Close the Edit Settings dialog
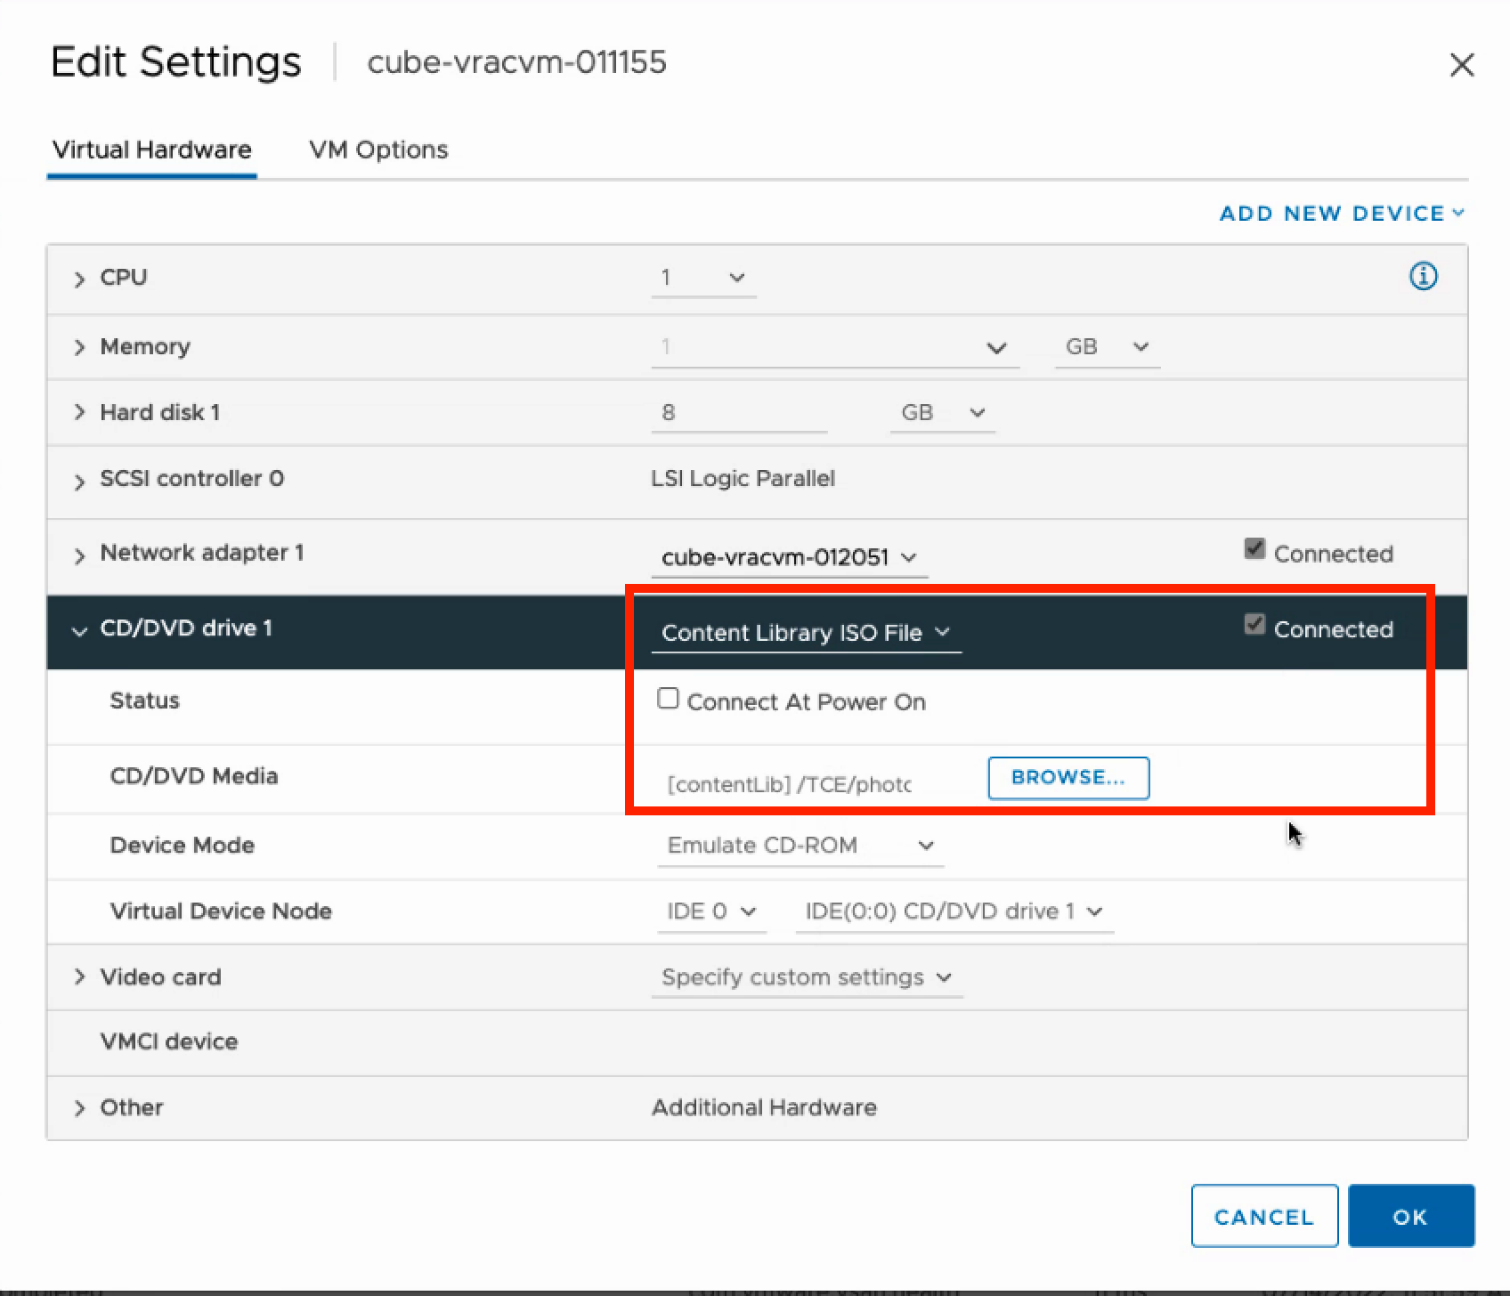Image resolution: width=1510 pixels, height=1296 pixels. (1461, 65)
